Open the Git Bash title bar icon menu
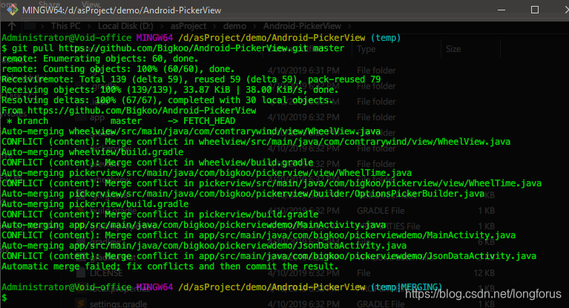 tap(13, 10)
